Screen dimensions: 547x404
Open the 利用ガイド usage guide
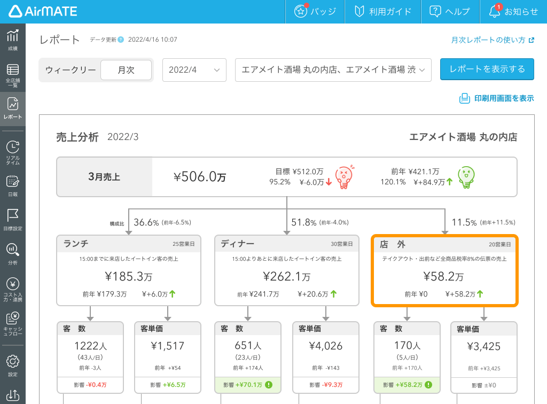pos(382,12)
